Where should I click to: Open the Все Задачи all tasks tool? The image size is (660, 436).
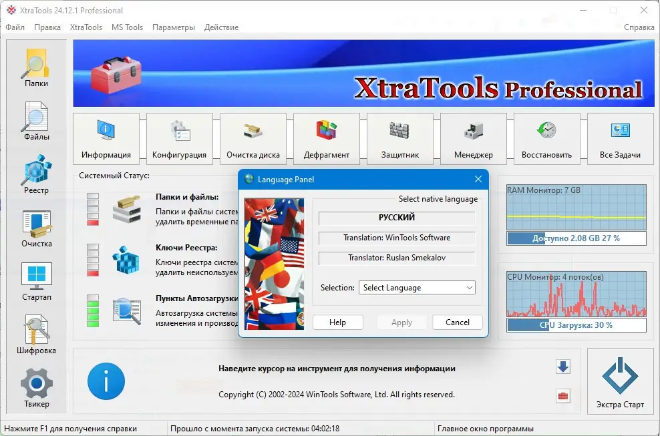tap(620, 139)
